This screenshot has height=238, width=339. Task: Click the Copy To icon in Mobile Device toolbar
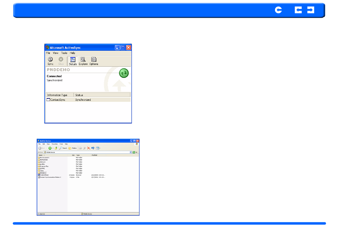[x=84, y=148]
